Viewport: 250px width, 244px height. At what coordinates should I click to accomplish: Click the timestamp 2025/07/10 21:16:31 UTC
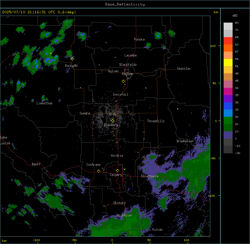(28, 12)
